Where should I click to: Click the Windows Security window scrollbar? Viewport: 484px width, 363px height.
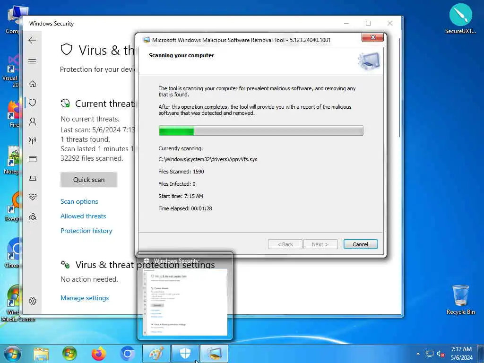point(399,88)
